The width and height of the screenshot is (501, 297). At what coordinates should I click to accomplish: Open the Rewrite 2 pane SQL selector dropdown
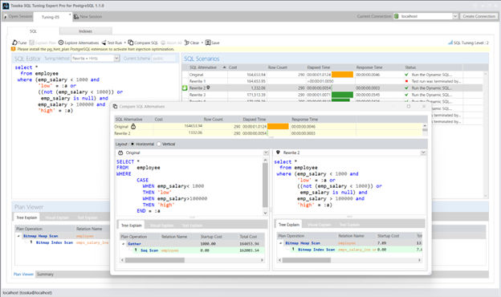click(423, 153)
